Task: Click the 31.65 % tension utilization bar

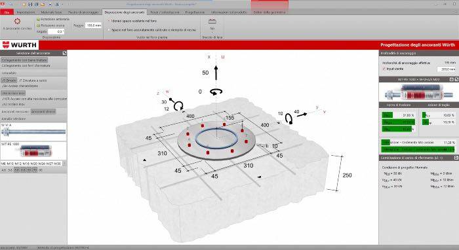Action: point(398,115)
